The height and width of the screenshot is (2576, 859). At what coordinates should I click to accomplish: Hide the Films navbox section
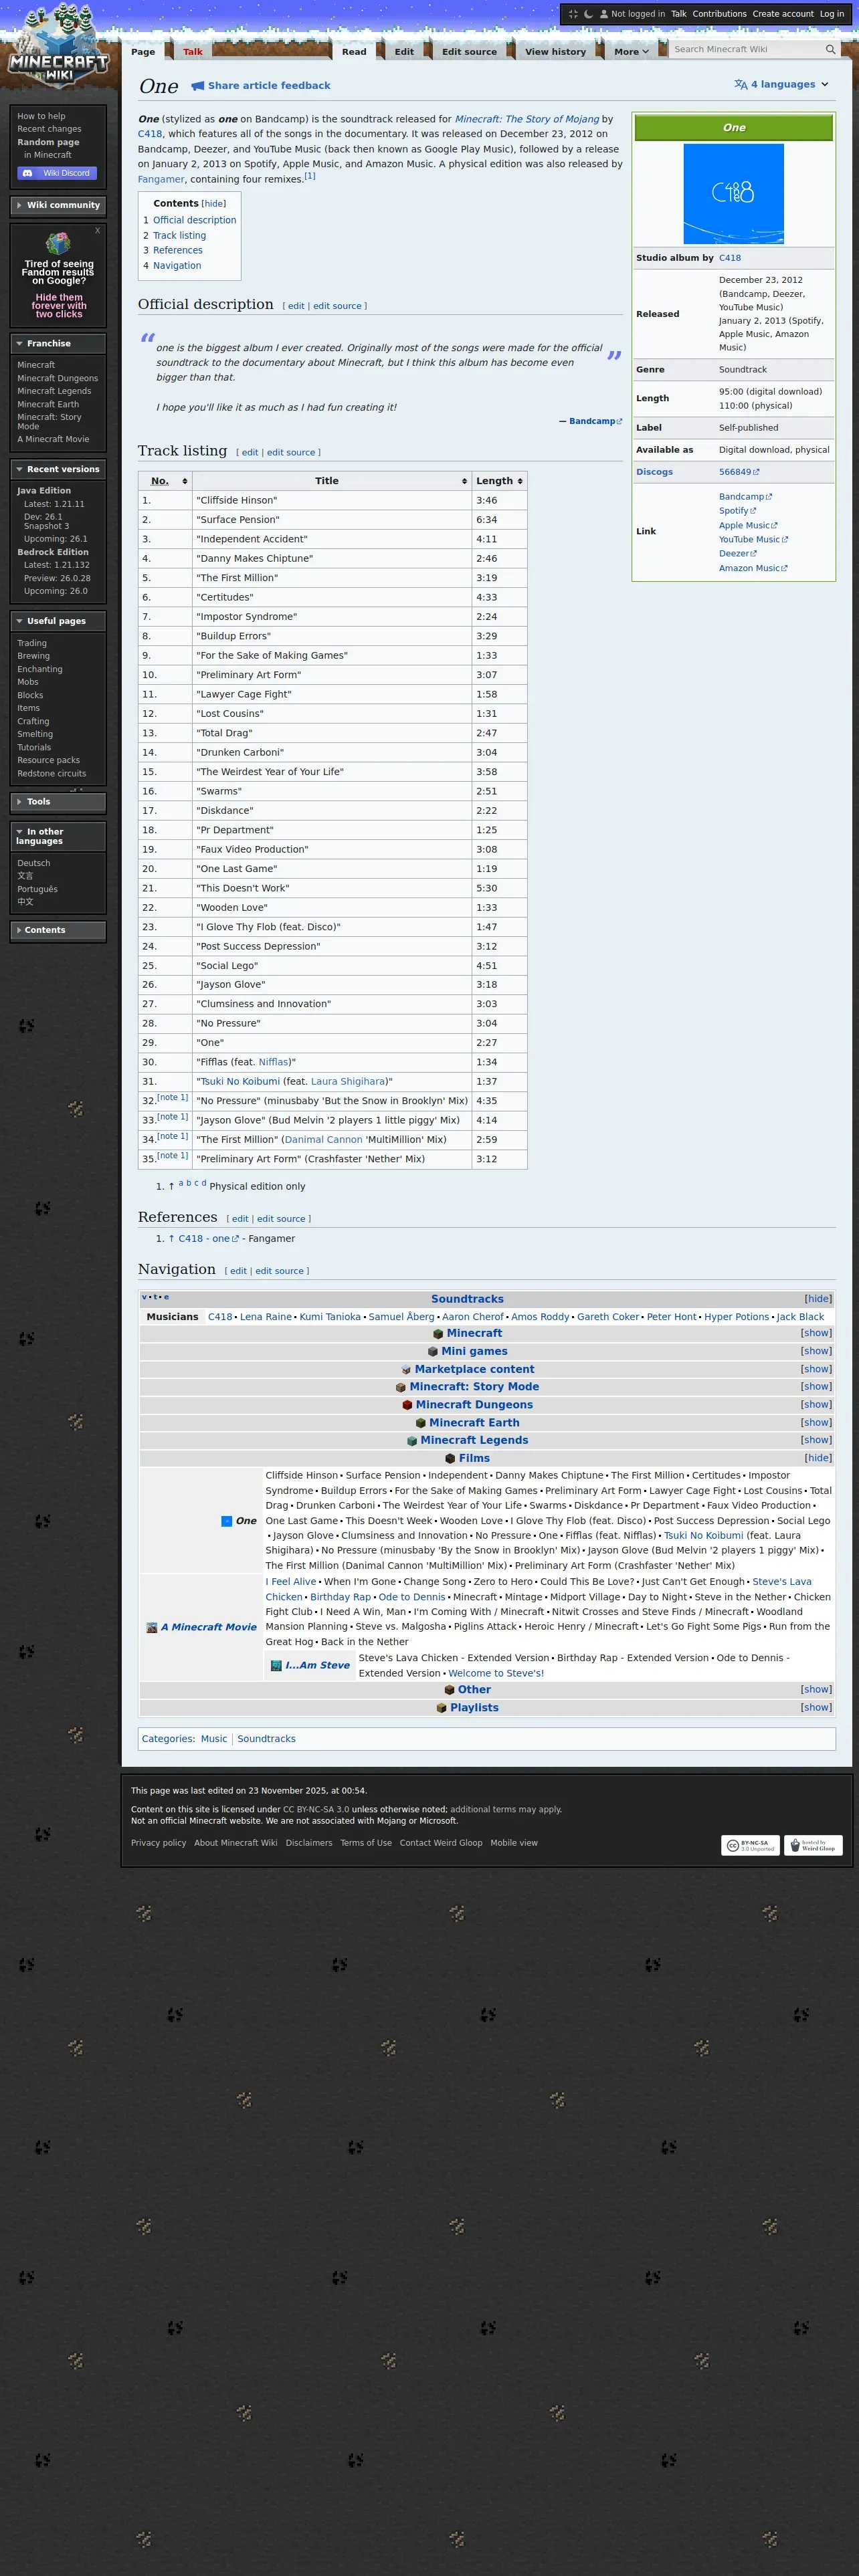point(818,1459)
